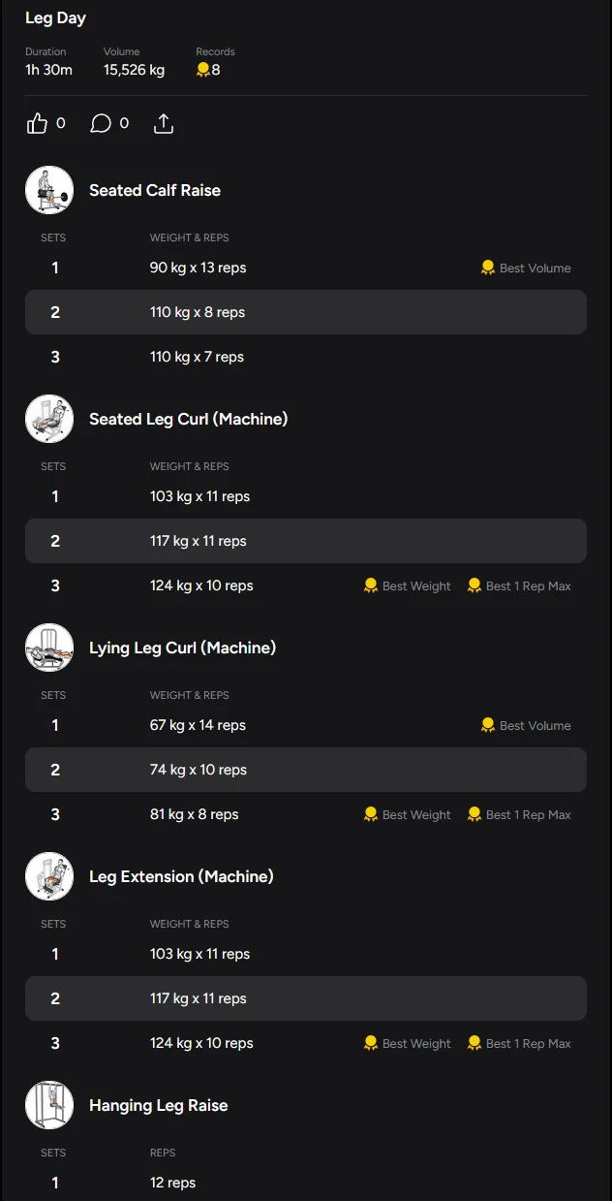Screen dimensions: 612x1201
Task: Click Hanging Leg Raise exercise thumbnail
Action: tap(49, 1105)
